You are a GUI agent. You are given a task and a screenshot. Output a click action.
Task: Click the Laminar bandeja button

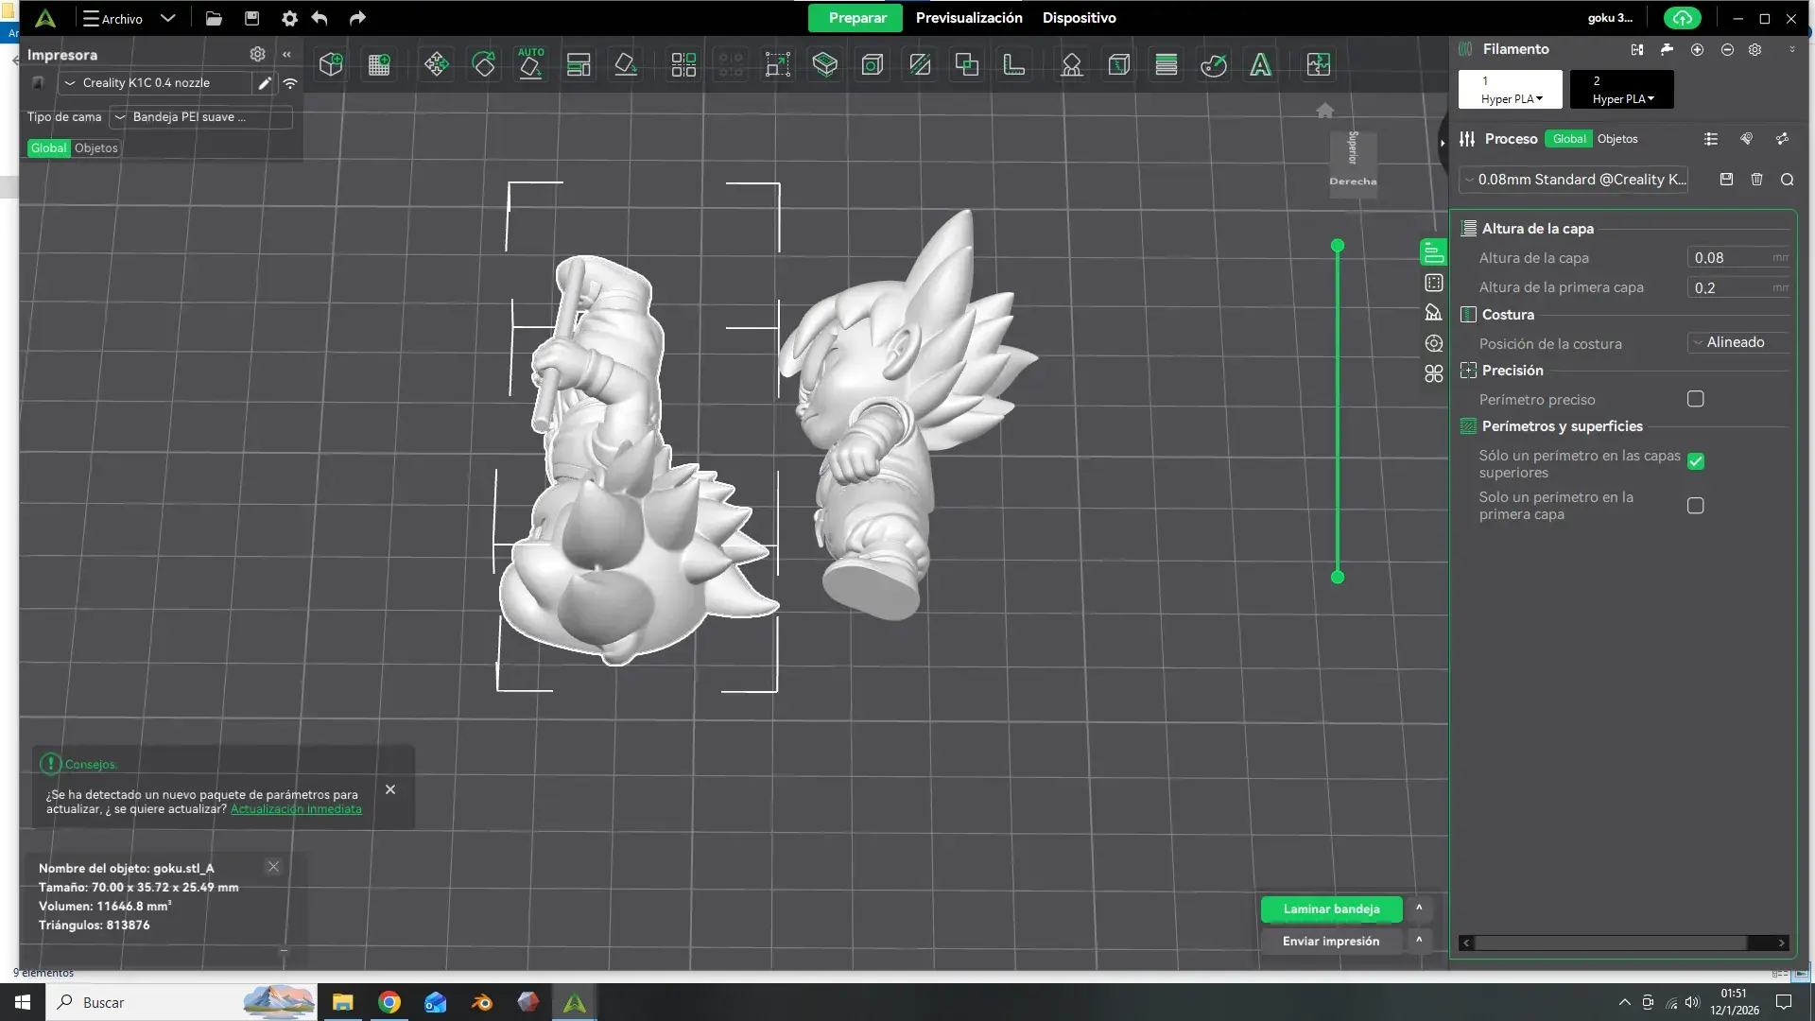tap(1331, 909)
